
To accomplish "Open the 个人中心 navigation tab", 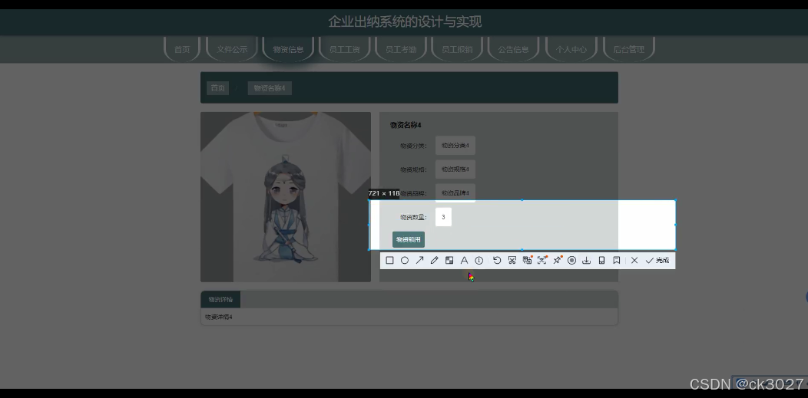I will (571, 49).
